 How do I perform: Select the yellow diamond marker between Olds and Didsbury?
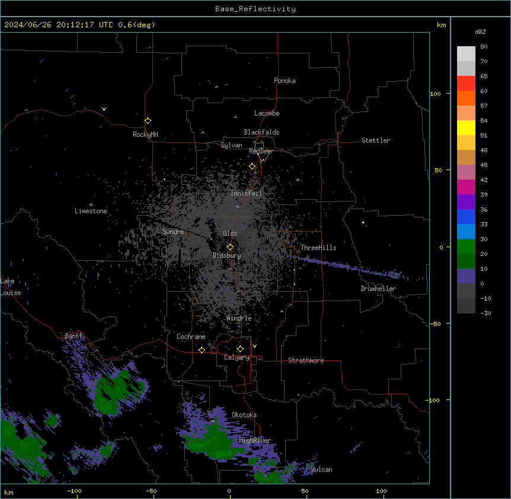point(230,247)
